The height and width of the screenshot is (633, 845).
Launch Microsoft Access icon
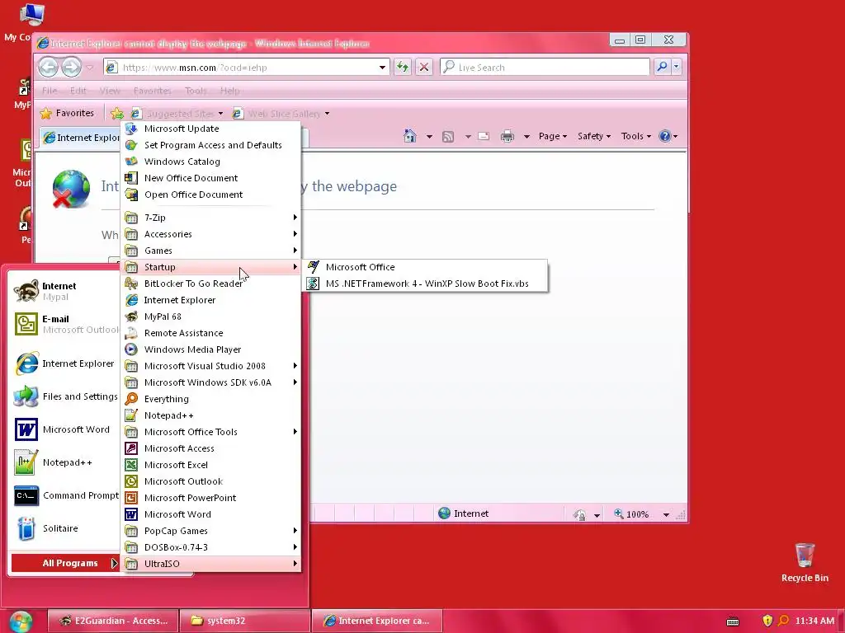point(131,448)
